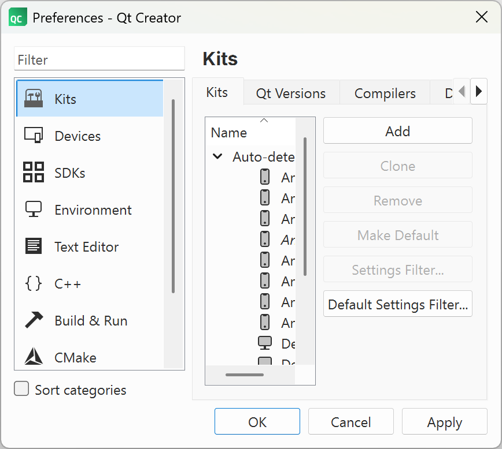Cancel the Preferences dialog
This screenshot has width=502, height=449.
pyautogui.click(x=351, y=421)
